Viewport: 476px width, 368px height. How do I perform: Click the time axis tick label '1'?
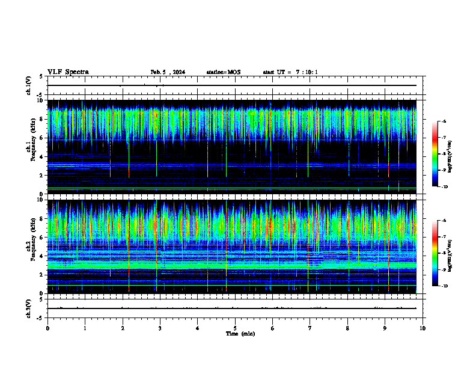[x=85, y=328]
